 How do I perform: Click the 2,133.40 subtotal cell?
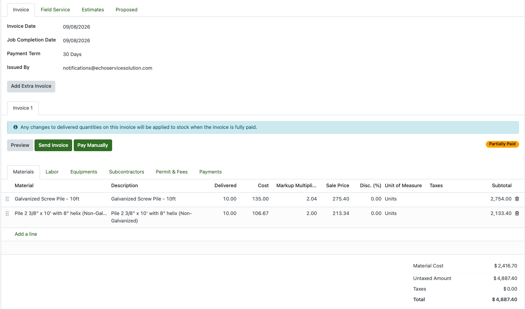501,213
